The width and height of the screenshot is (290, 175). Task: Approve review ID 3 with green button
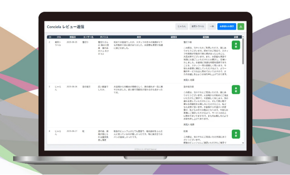(x=236, y=90)
